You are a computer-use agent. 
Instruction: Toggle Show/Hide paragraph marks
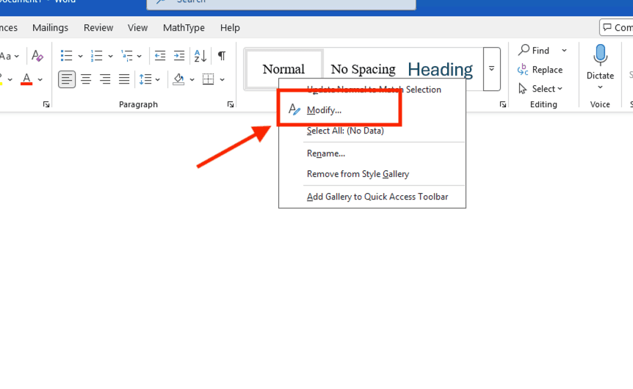click(x=222, y=56)
